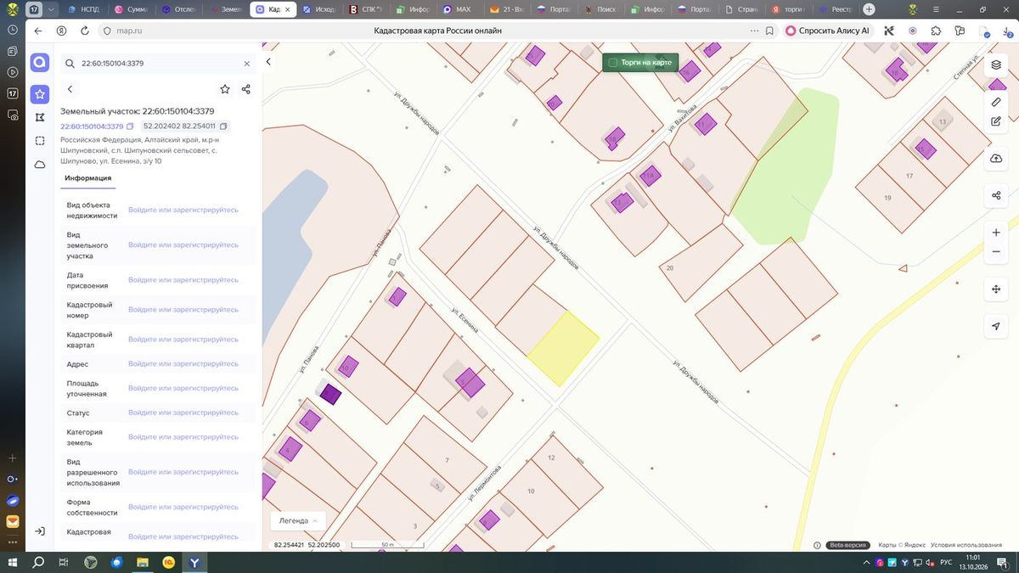Screen dimensions: 1019x573
Task: Click the cloud download button on the map
Action: (x=996, y=159)
